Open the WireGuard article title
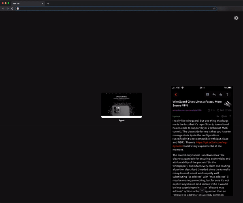 197,104
